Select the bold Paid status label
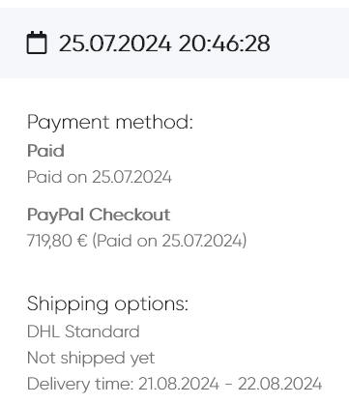 [45, 151]
